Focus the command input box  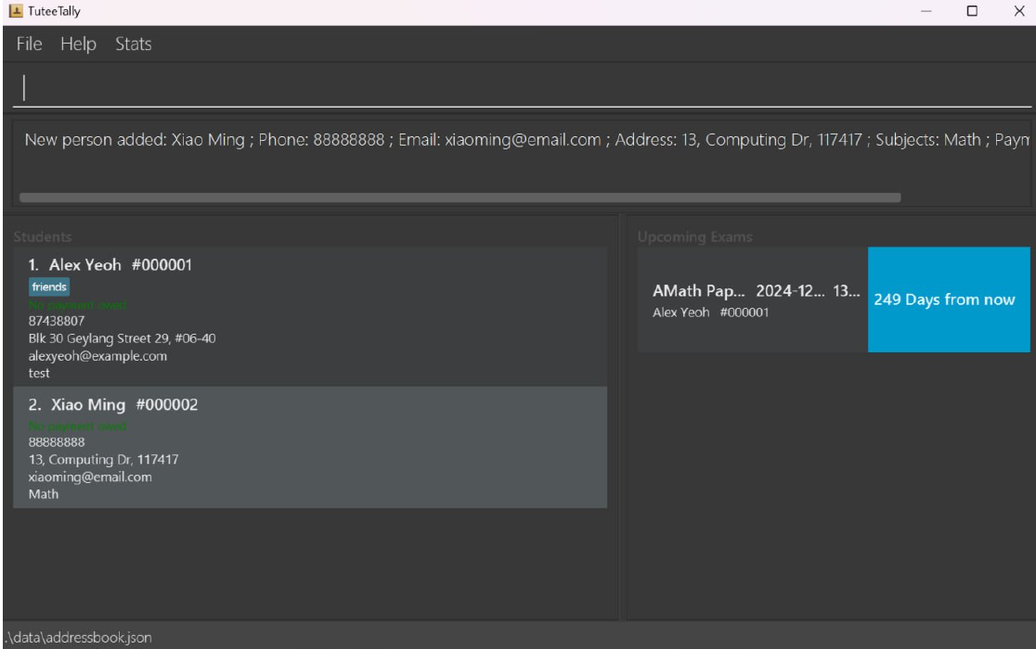522,88
